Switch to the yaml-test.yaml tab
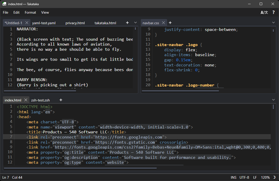This screenshot has height=181, width=279. (x=44, y=23)
